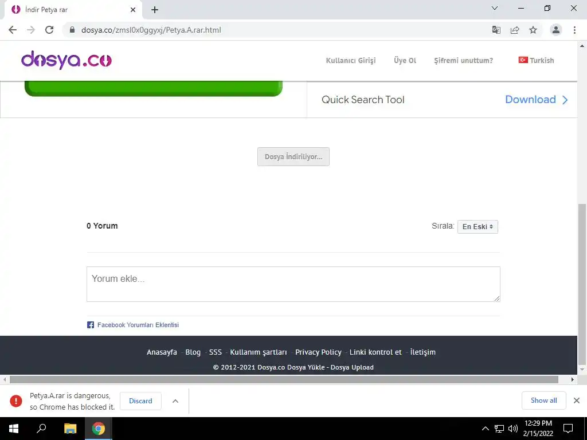Screen dimensions: 587x440
Task: Open Kullanım şartları footer link
Action: coord(259,352)
